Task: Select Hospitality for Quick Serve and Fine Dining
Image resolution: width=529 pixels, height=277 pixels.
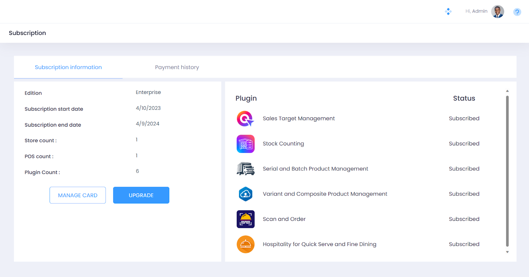Action: pos(319,244)
